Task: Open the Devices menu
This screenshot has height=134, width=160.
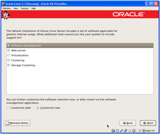Action: pyautogui.click(x=25, y=8)
